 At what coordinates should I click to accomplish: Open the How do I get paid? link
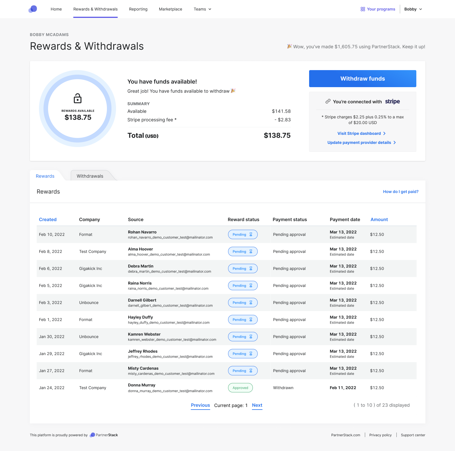click(401, 192)
